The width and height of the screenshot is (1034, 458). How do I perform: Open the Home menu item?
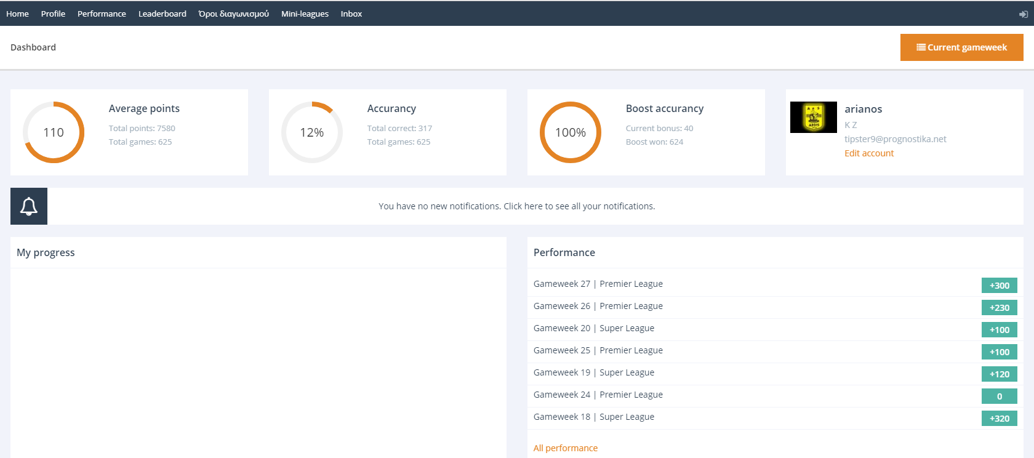17,14
